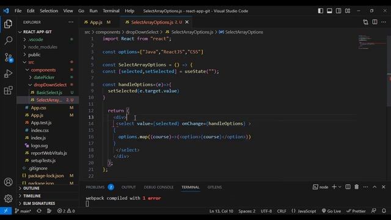Image resolution: width=391 pixels, height=220 pixels.
Task: Maximize the panel with up chevron
Action: (x=375, y=187)
